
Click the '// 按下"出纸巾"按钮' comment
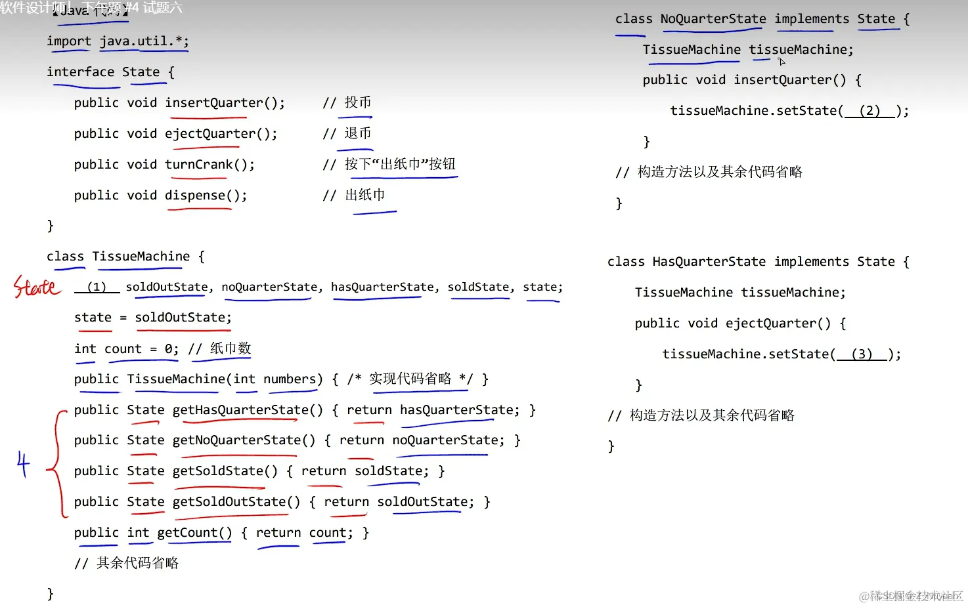coord(389,164)
